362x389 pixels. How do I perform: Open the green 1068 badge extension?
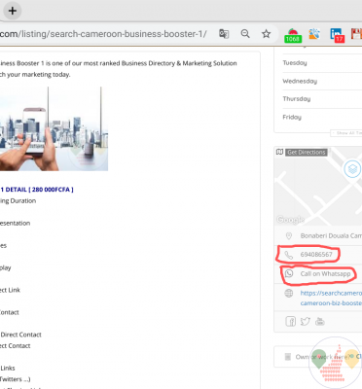[293, 35]
